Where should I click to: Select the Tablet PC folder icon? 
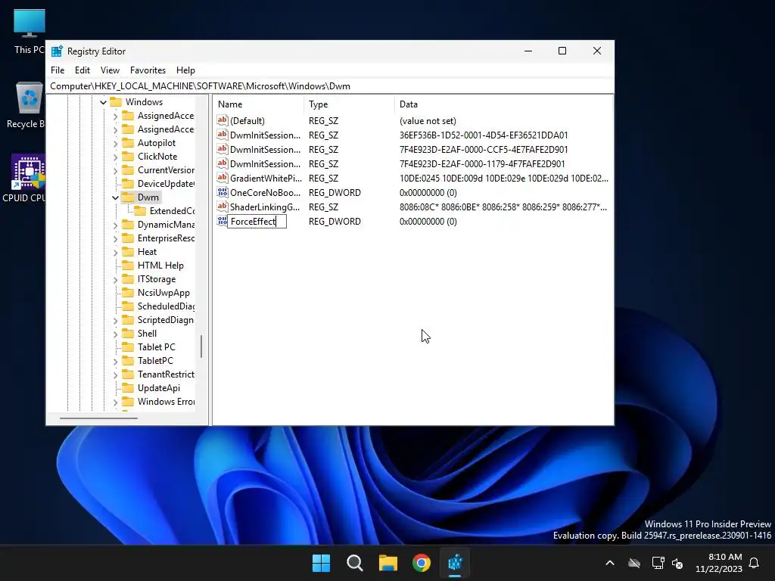point(128,346)
